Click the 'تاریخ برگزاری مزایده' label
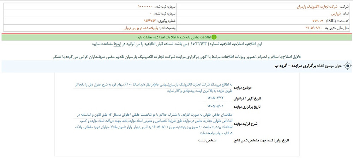The image size is (353, 159). pos(246,106)
